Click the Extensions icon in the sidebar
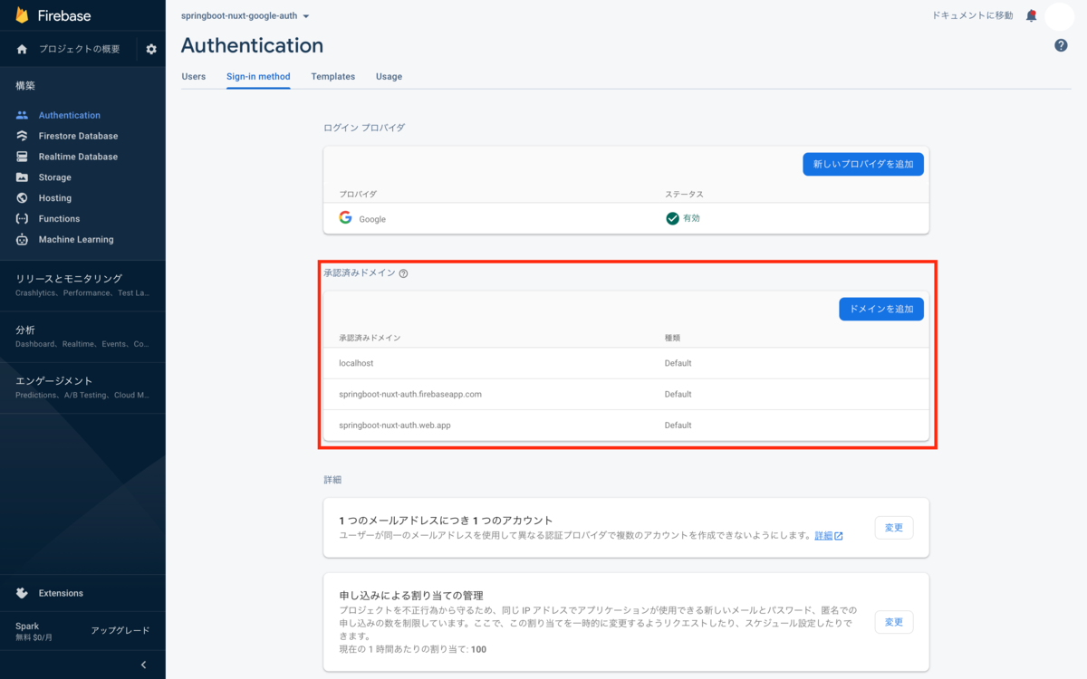The image size is (1087, 679). point(22,593)
